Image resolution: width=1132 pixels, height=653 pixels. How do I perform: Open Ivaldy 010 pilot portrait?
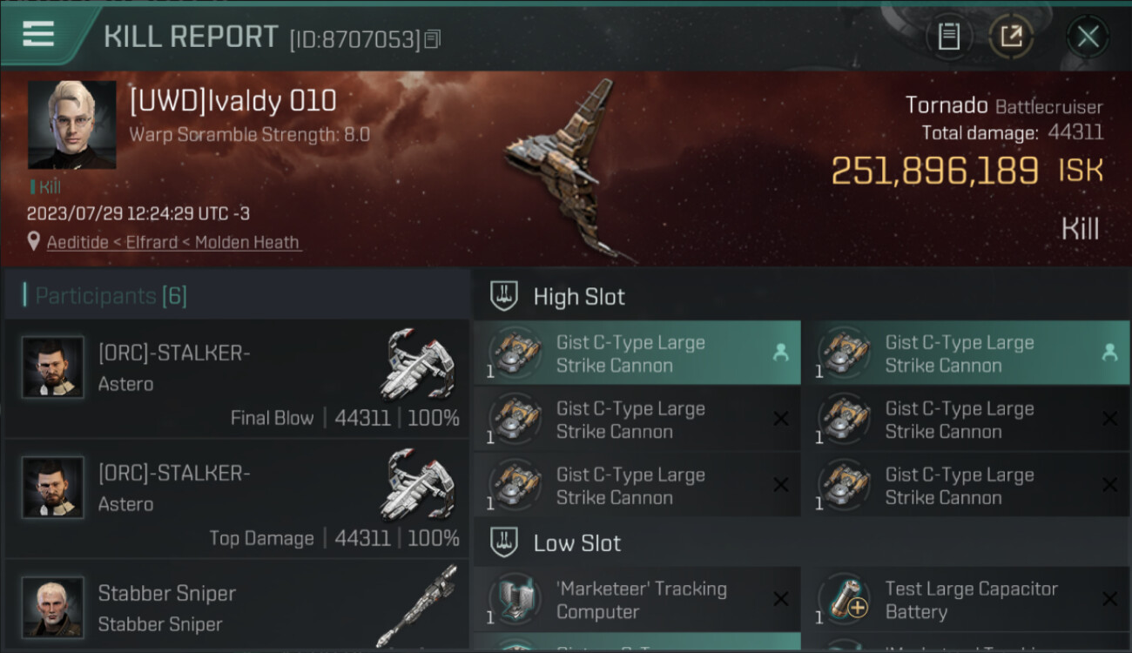point(72,125)
